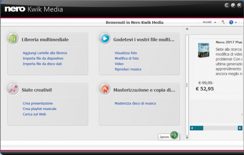Click the ad panel left scroll arrow
Screen dimensions: 244x155
click(192, 128)
